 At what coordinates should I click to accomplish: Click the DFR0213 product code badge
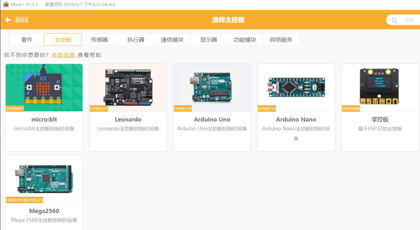tap(266, 108)
